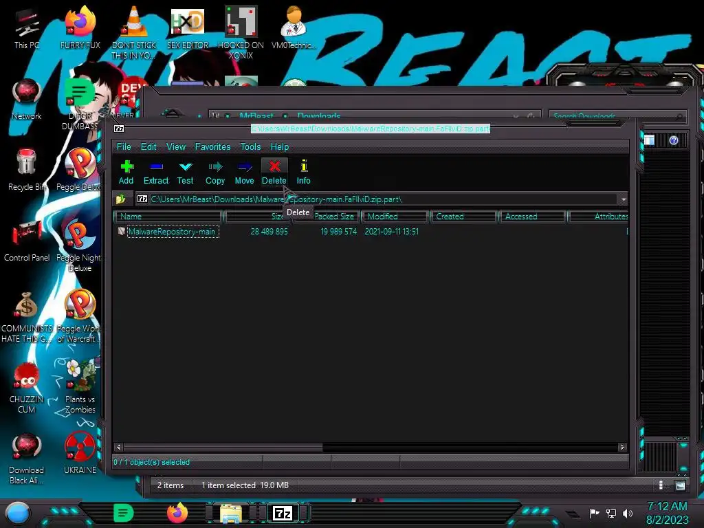Open the Download Black Ali desktop icon
Image resolution: width=704 pixels, height=528 pixels.
click(x=27, y=458)
